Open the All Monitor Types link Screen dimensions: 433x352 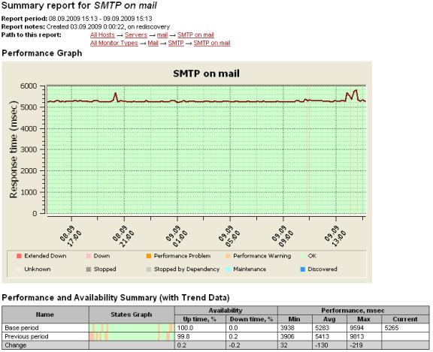click(114, 43)
